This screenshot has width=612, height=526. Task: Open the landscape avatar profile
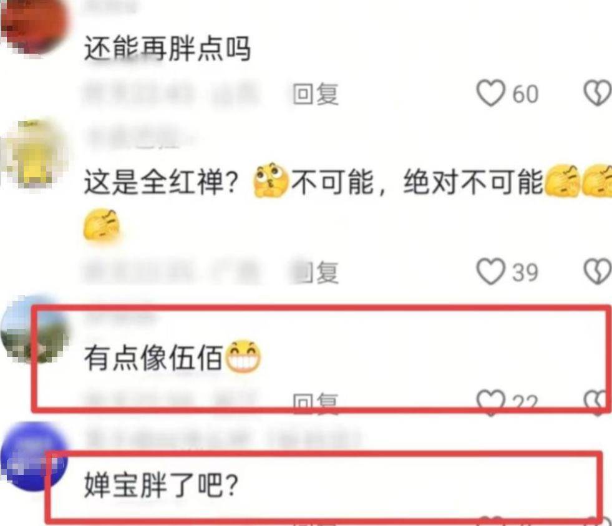pos(34,329)
